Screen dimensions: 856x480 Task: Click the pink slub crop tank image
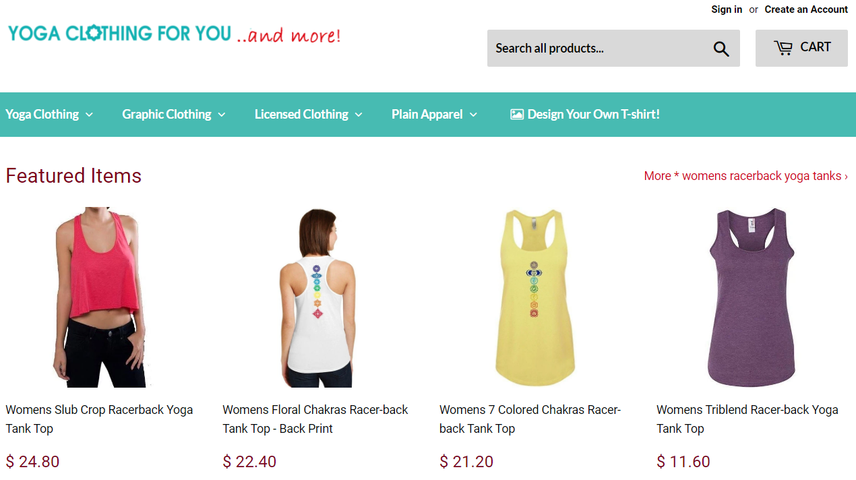(x=100, y=297)
